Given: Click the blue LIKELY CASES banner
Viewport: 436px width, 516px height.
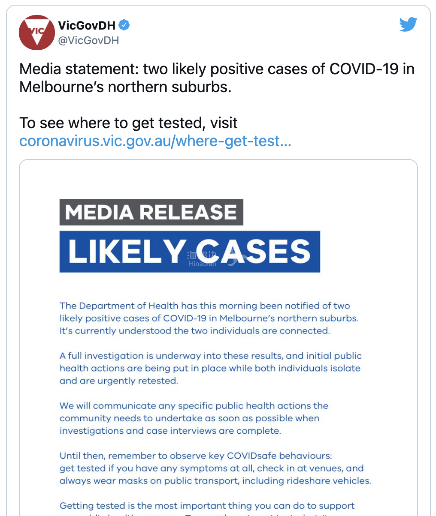Looking at the screenshot, I should pos(190,252).
